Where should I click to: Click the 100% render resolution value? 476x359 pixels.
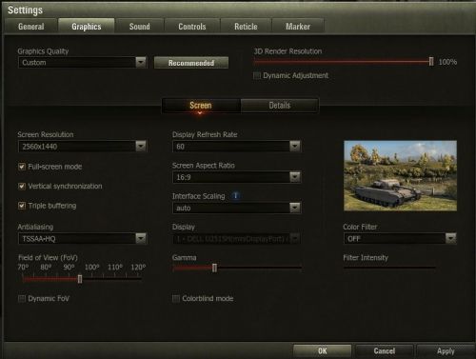click(x=447, y=62)
